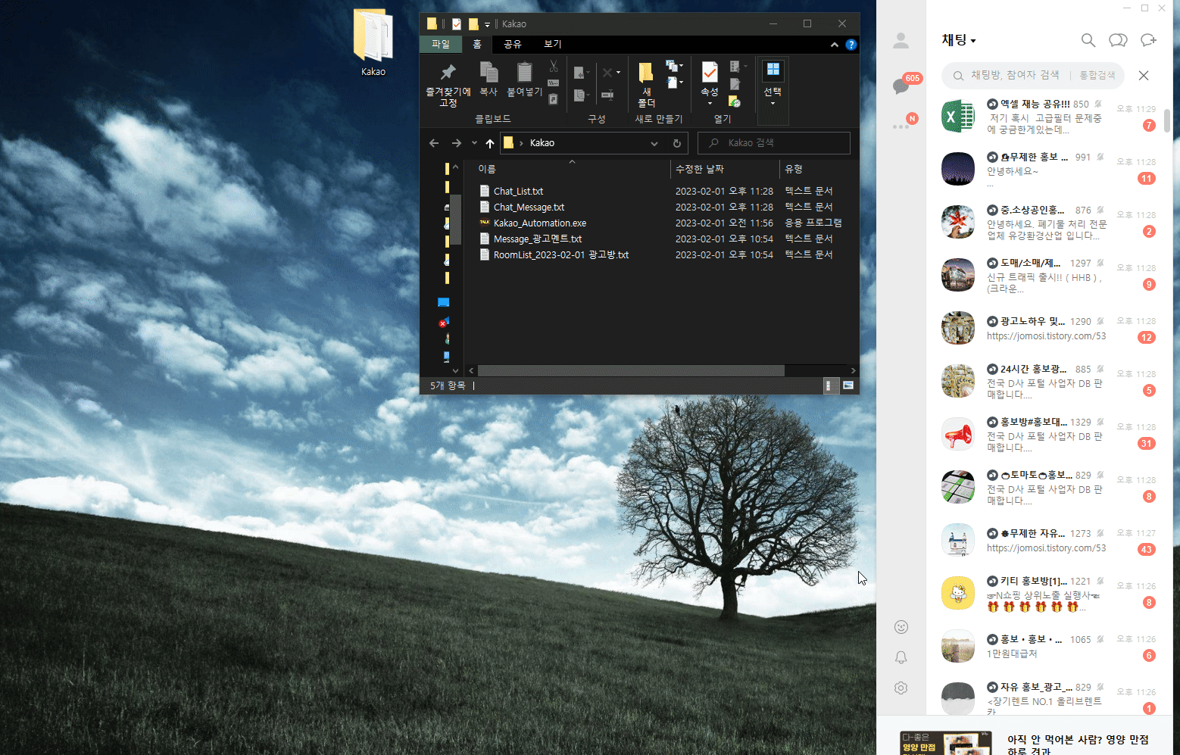Click the New folder (새 폴더) icon

click(646, 73)
